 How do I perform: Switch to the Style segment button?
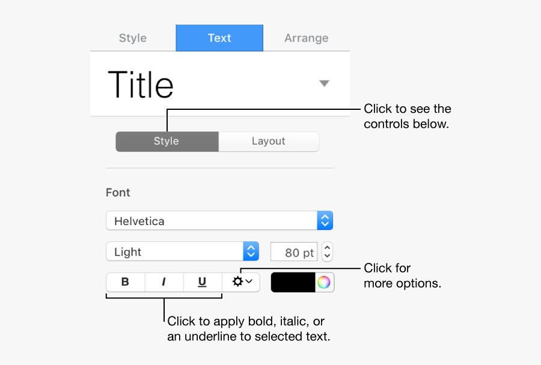pos(167,142)
